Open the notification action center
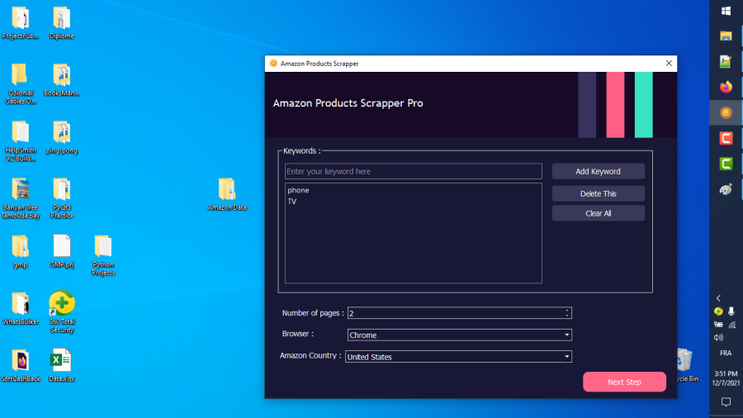This screenshot has height=418, width=743. (726, 401)
